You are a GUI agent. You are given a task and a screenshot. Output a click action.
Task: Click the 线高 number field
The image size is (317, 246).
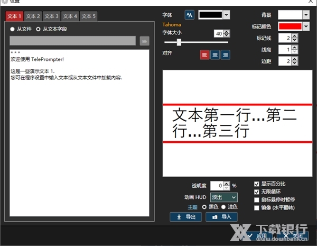point(285,50)
